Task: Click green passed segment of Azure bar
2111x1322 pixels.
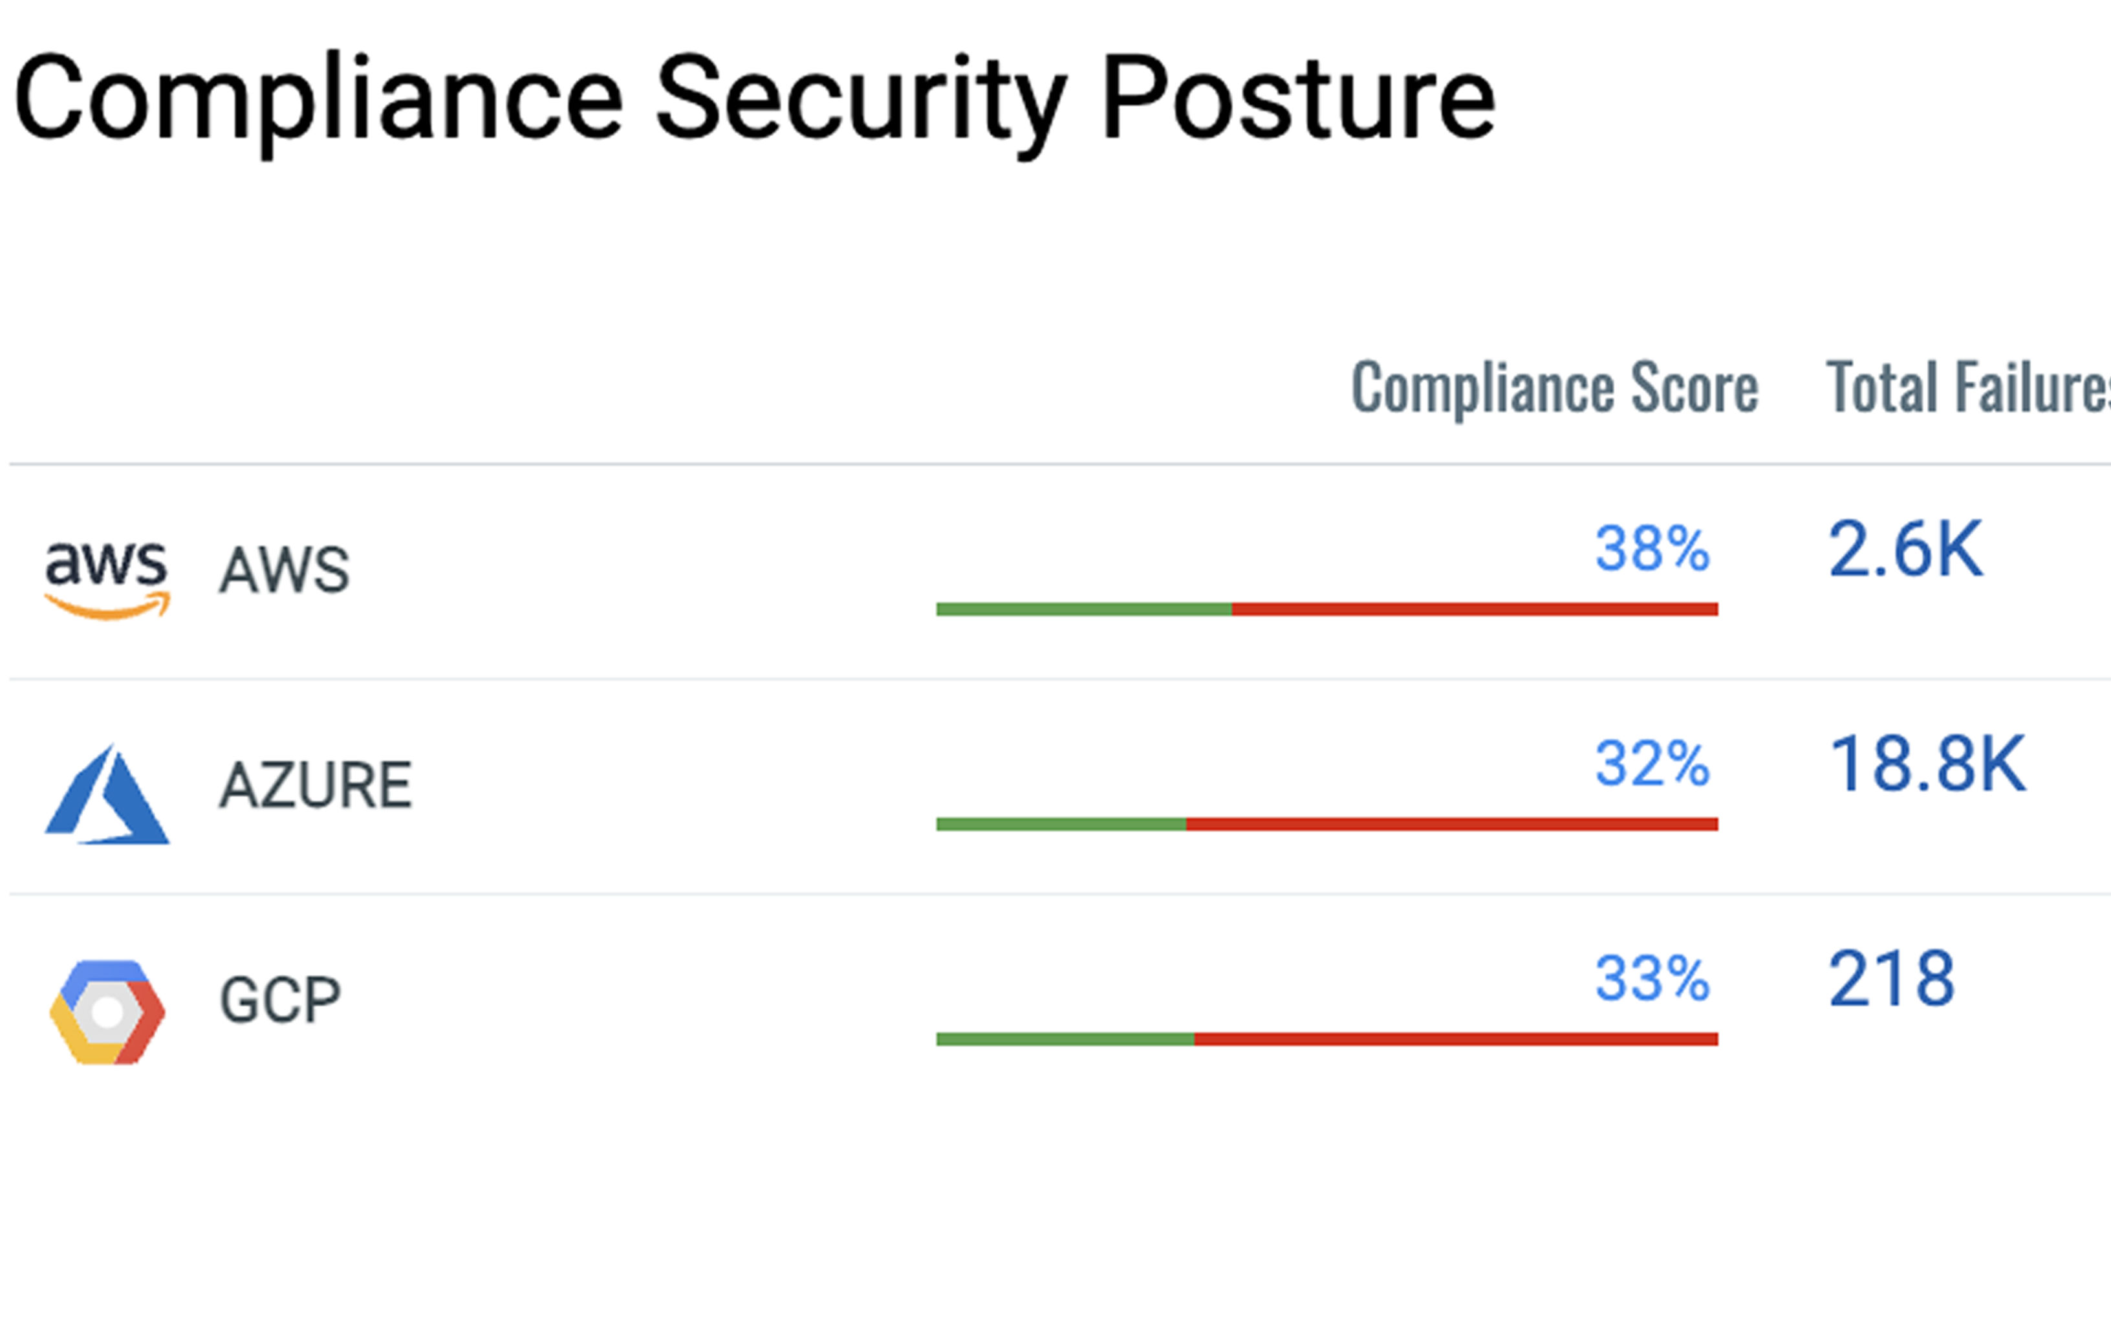Action: click(1060, 823)
